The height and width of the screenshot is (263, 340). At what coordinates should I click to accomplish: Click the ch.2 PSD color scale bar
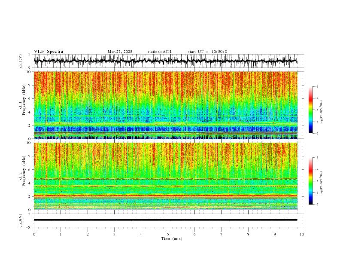[x=310, y=181]
